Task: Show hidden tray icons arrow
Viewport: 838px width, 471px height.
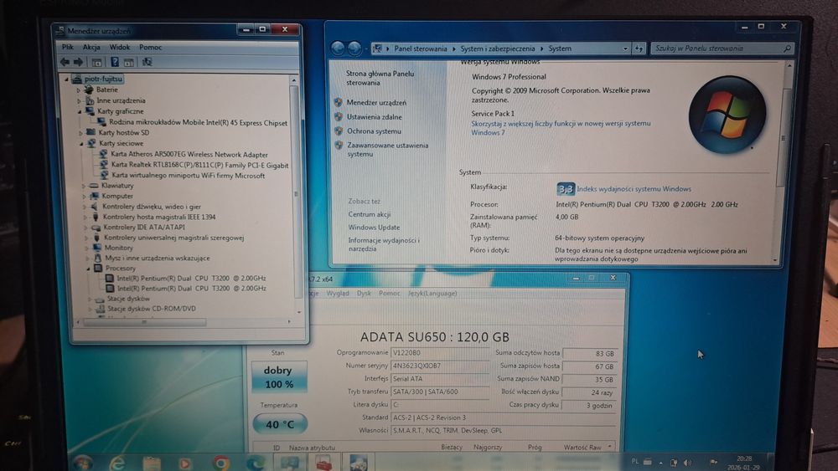Action: click(x=661, y=463)
